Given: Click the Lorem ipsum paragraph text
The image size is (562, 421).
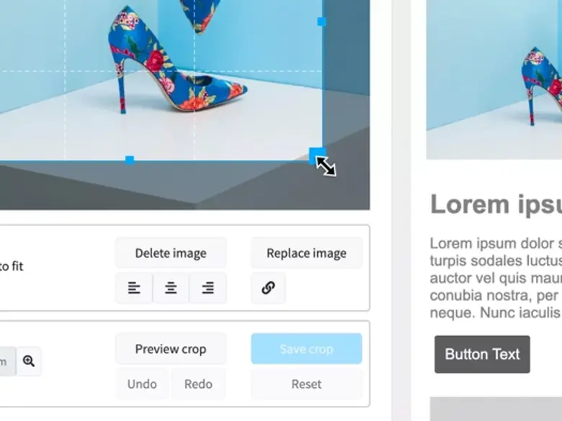Looking at the screenshot, I should (x=496, y=279).
